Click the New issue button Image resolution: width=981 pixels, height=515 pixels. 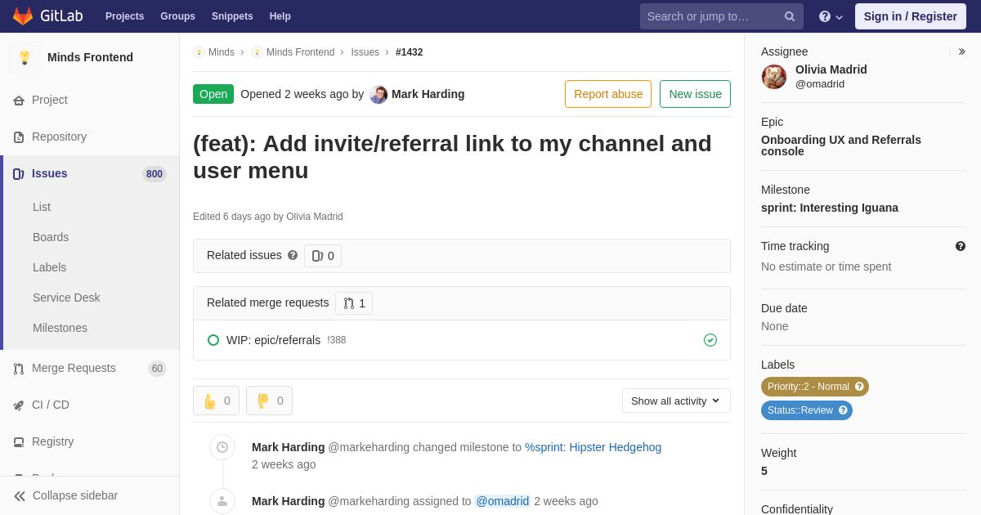click(x=695, y=94)
